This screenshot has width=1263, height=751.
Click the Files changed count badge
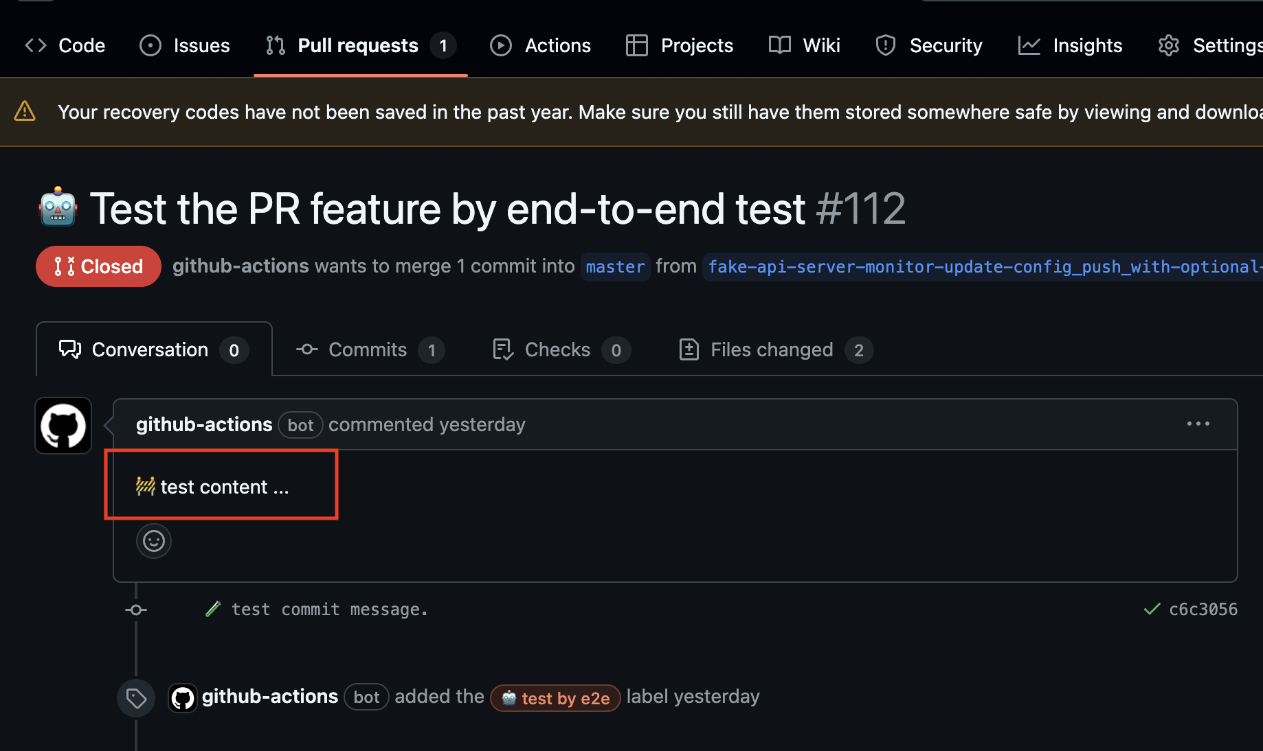859,350
